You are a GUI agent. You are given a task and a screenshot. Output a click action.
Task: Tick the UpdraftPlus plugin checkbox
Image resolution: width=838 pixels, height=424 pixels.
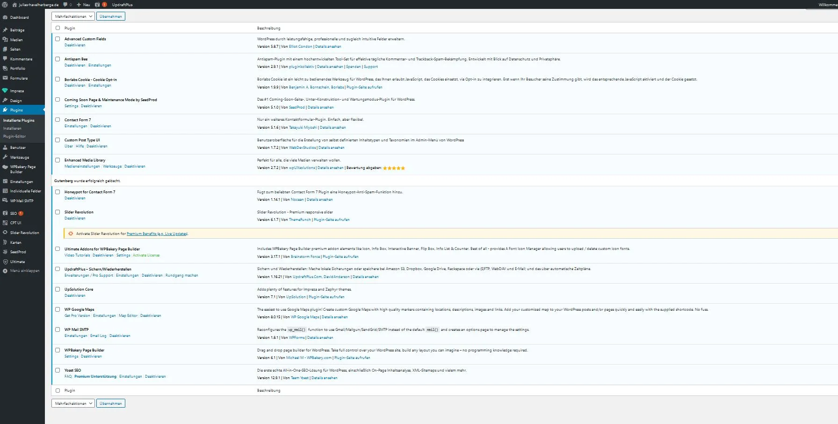[x=58, y=269]
